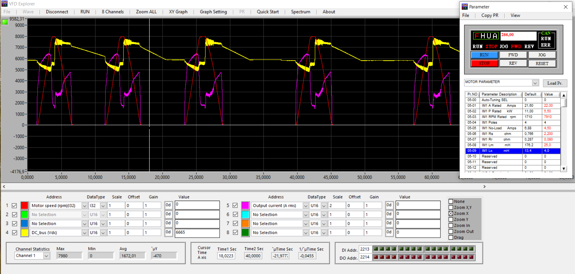Open the Graph Setting menu
The image size is (575, 274).
point(213,12)
